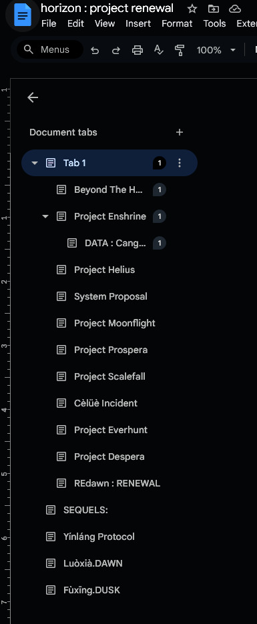Add a new document tab
The image size is (257, 624).
[x=180, y=132]
